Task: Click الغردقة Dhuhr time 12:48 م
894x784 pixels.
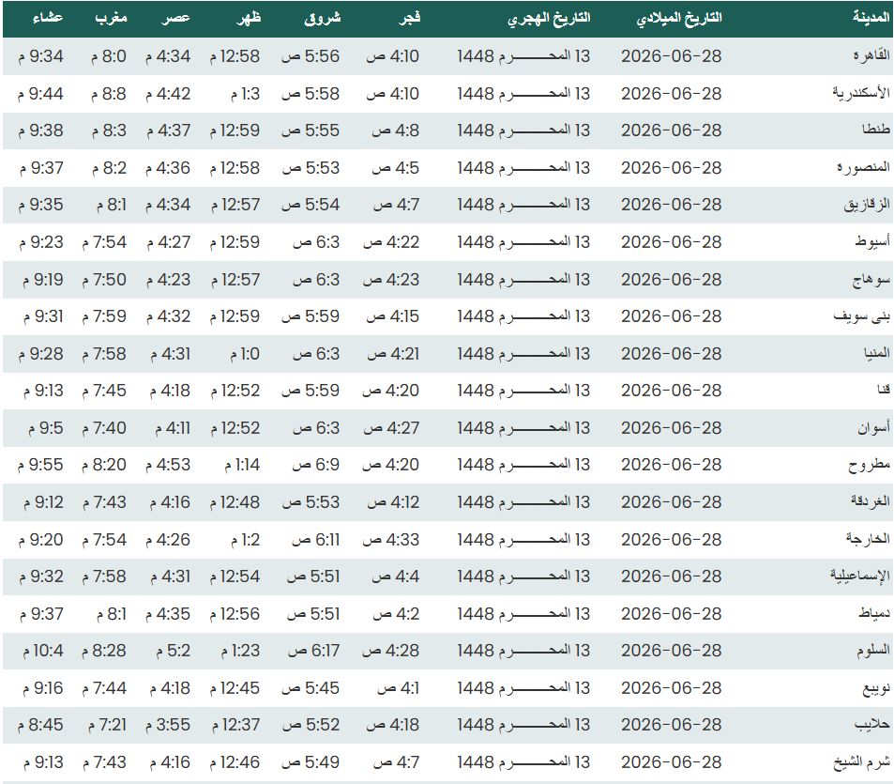Action: tap(235, 502)
